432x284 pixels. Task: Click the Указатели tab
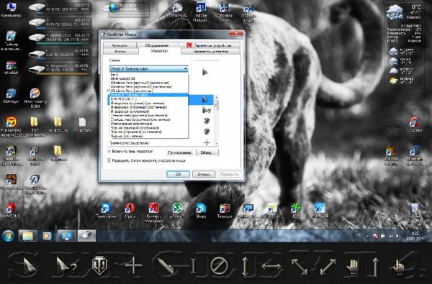(160, 51)
